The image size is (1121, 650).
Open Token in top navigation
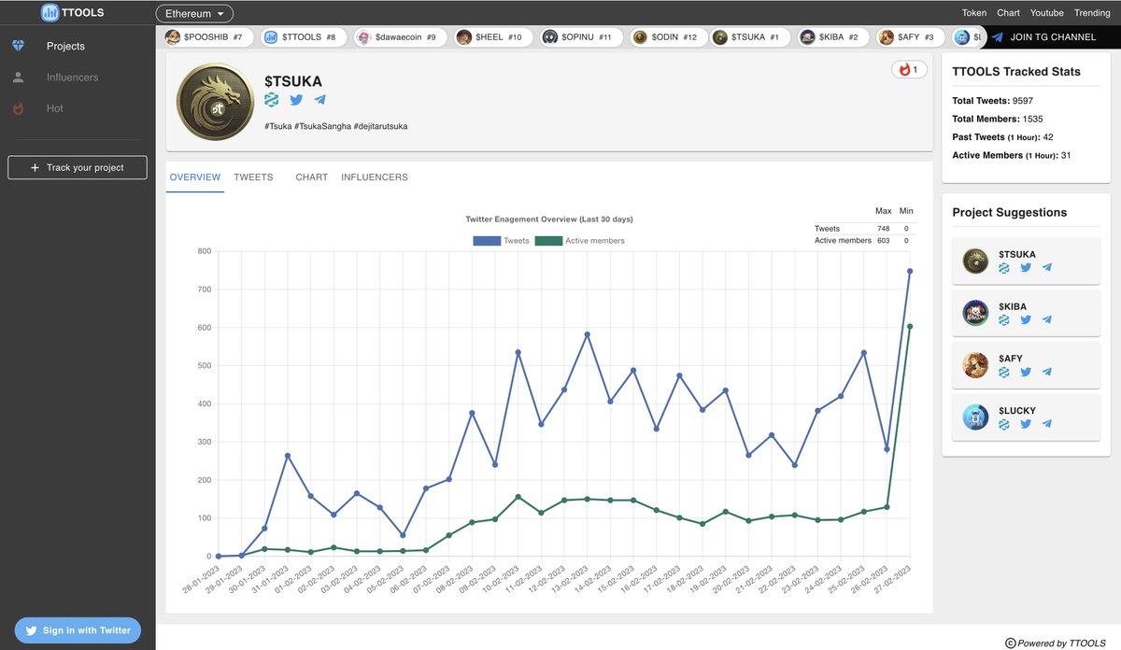pos(974,13)
